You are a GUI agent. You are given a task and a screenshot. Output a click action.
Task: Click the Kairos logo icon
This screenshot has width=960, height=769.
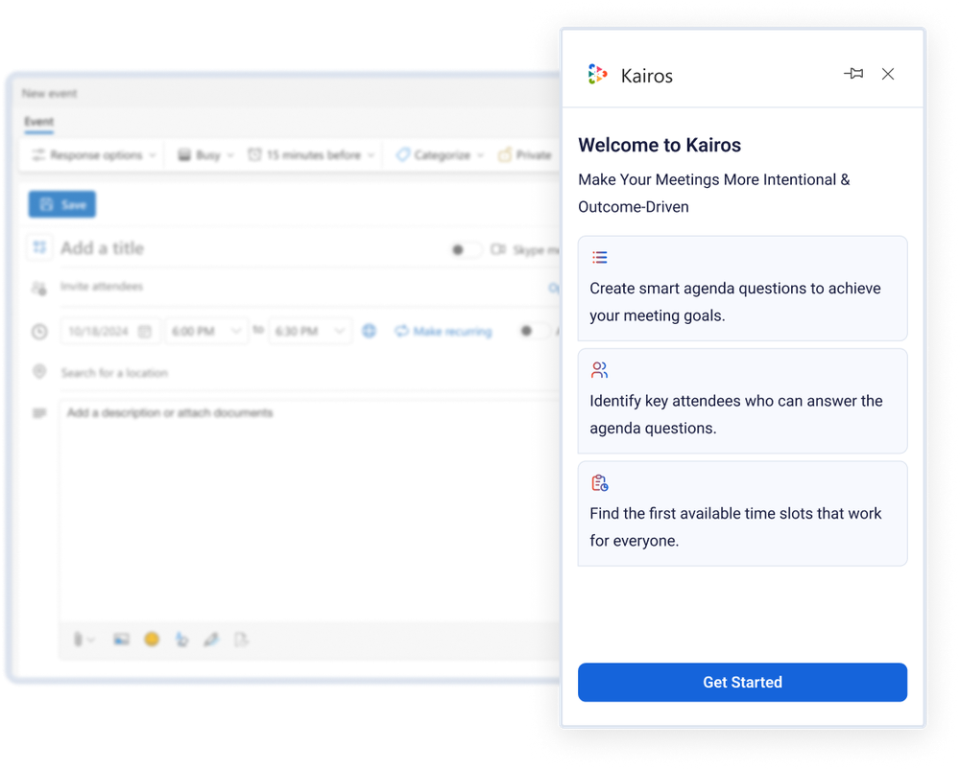coord(597,75)
